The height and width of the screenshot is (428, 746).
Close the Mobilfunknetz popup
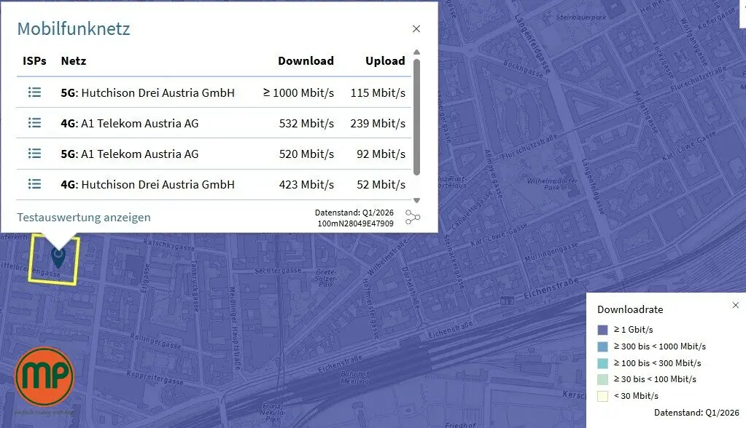coord(416,29)
